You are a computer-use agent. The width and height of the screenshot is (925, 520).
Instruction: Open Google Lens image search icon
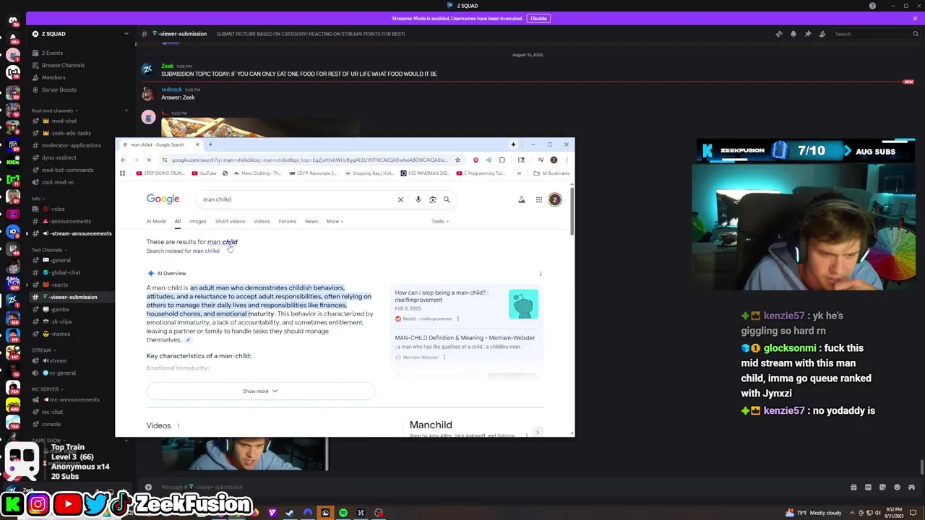[432, 199]
